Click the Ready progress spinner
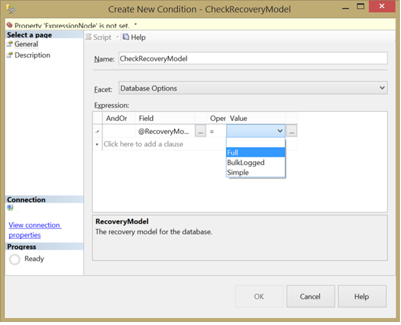Image resolution: width=401 pixels, height=325 pixels. point(15,259)
